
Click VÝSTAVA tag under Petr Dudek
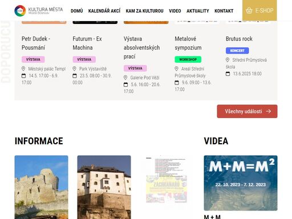point(33,59)
